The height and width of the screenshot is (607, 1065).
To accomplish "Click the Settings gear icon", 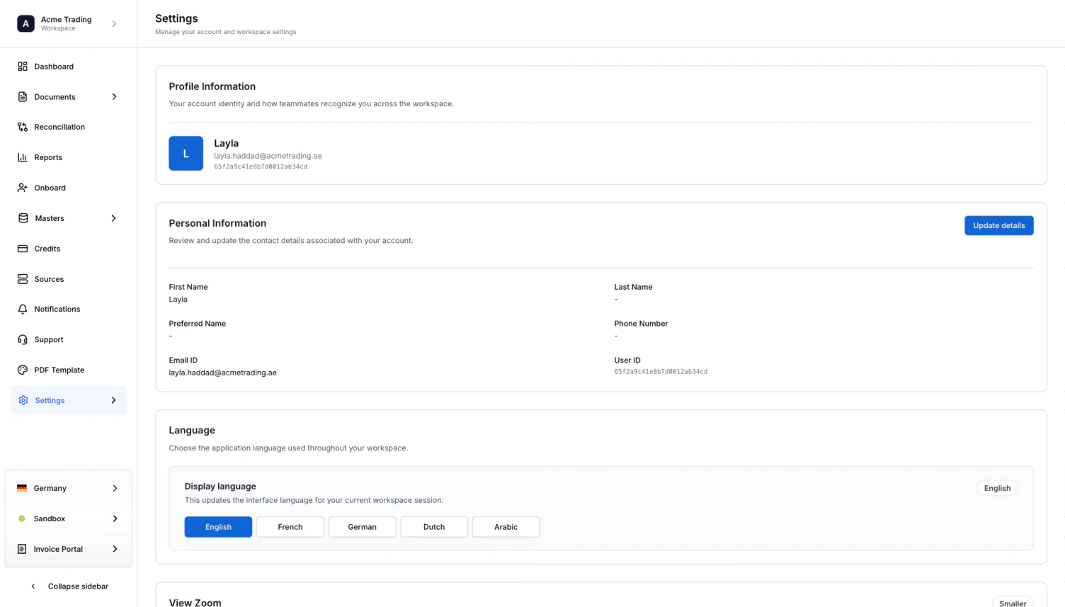I will [23, 400].
